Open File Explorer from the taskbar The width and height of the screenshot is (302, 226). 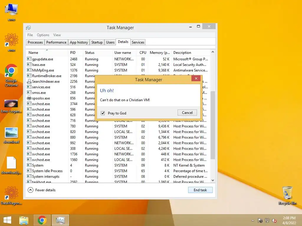click(24, 220)
